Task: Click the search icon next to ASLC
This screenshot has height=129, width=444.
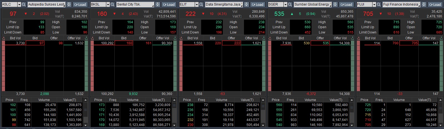Action: [x=24, y=4]
